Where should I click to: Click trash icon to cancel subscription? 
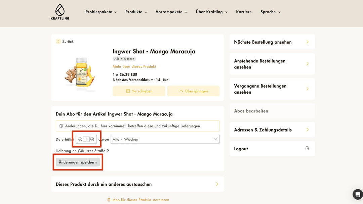[109, 200]
